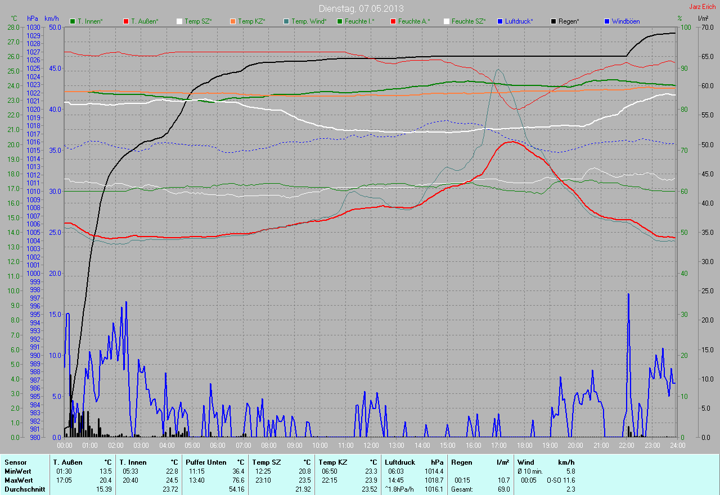Click the 'Durchschnitt' row label
This screenshot has height=495, width=720.
pos(24,489)
